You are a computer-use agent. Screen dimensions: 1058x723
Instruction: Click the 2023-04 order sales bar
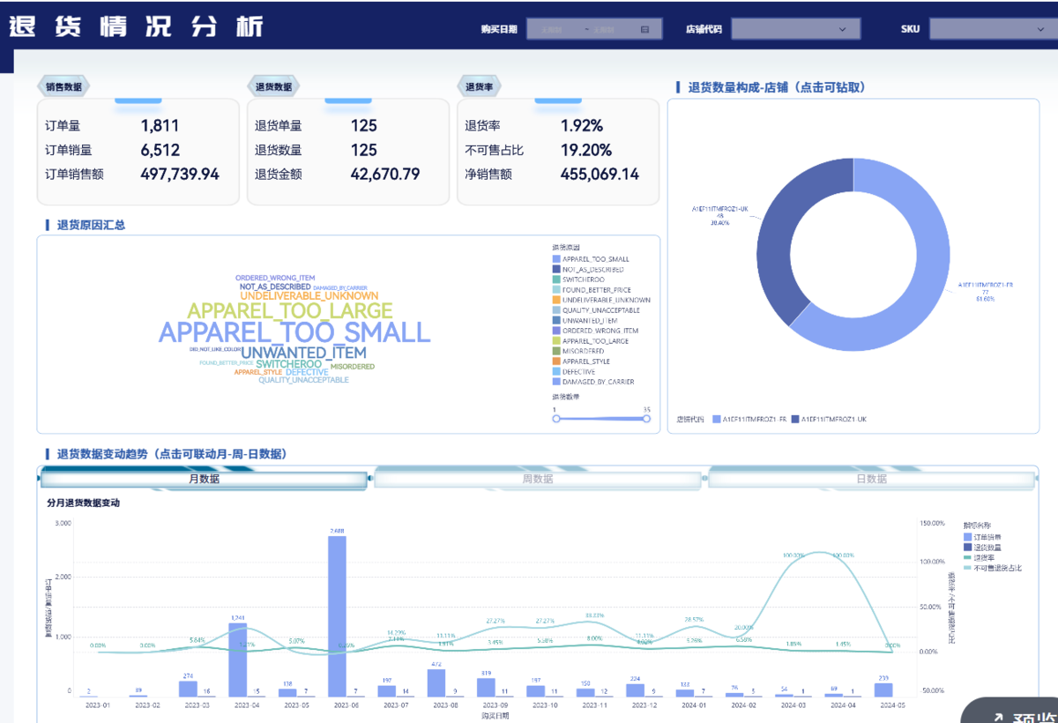coord(238,660)
